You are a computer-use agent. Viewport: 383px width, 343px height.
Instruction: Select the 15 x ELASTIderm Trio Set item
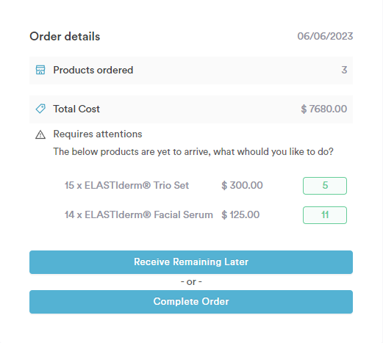(126, 185)
